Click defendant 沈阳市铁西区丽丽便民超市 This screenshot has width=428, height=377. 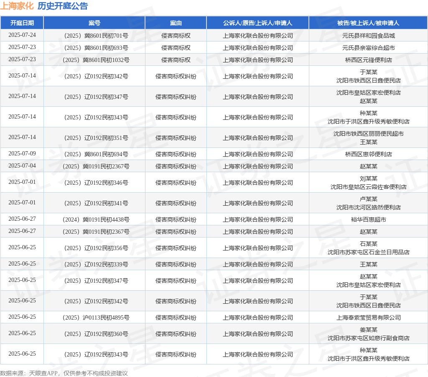[x=369, y=134]
